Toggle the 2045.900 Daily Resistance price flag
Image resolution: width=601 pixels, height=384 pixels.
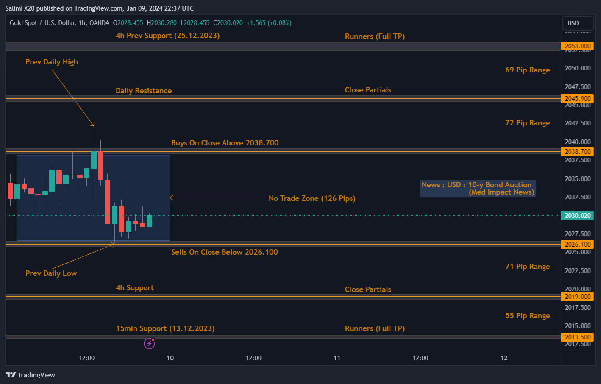tap(578, 98)
